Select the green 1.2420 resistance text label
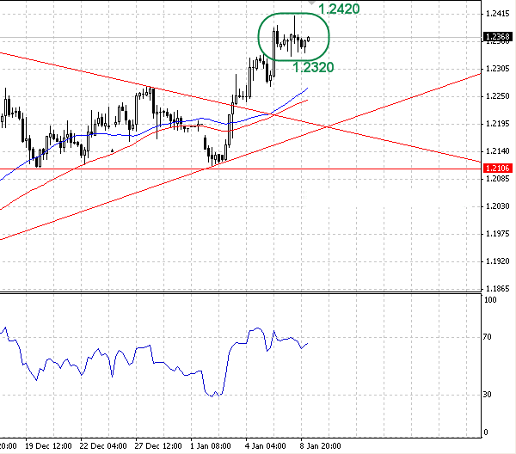 tap(340, 9)
